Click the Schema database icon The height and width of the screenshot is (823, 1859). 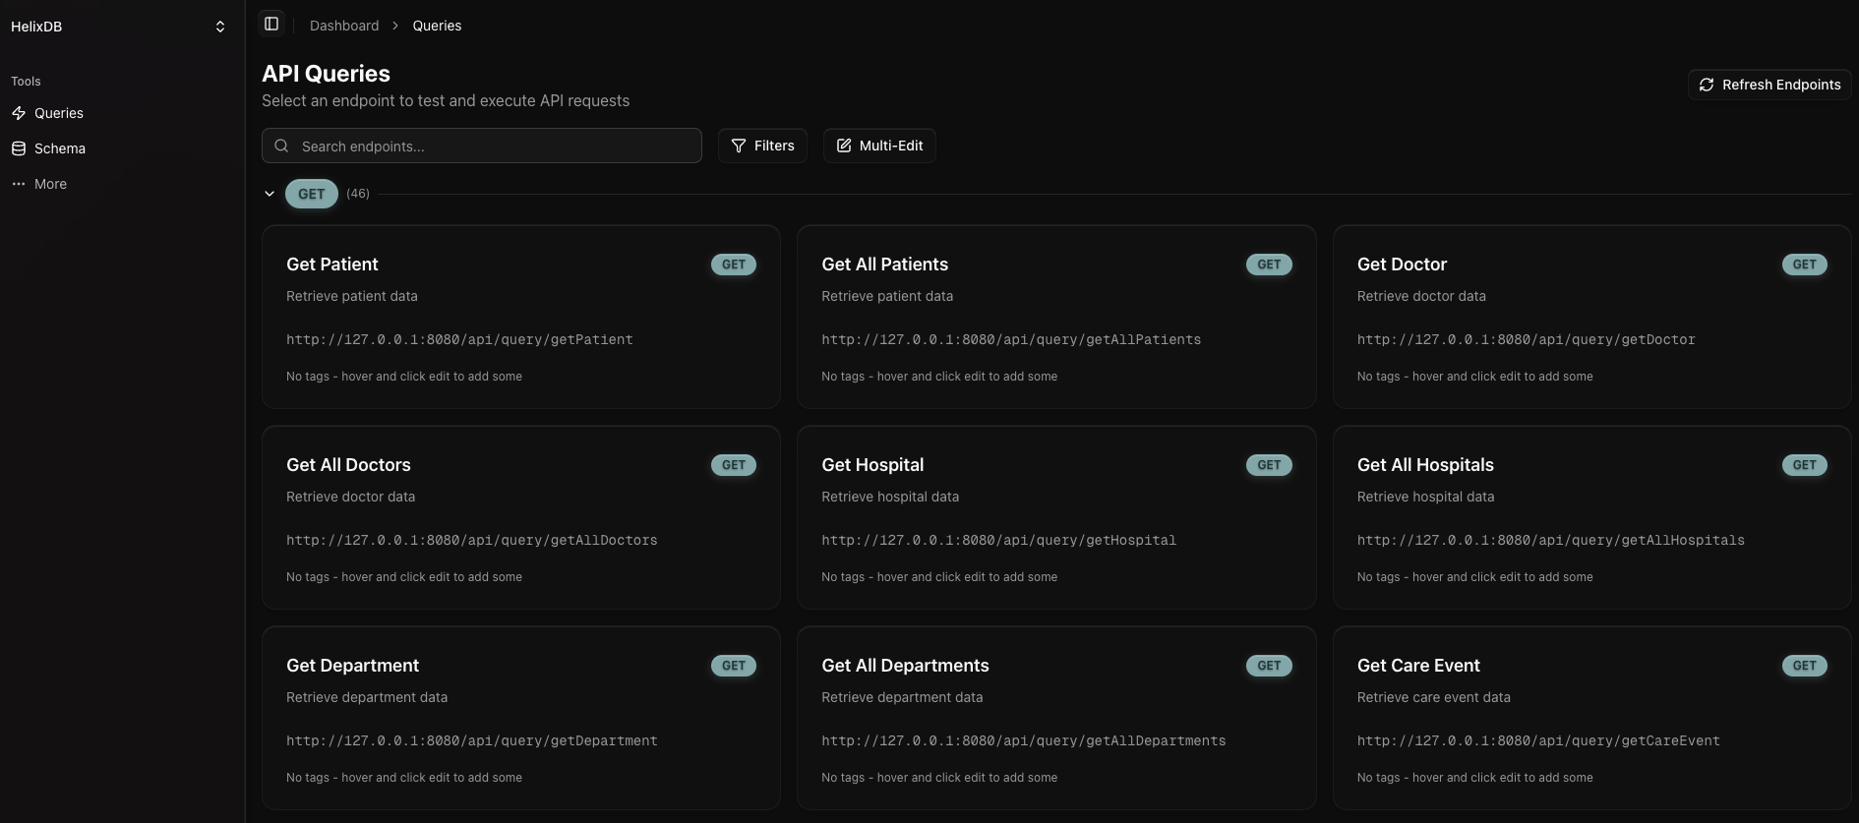pyautogui.click(x=19, y=148)
